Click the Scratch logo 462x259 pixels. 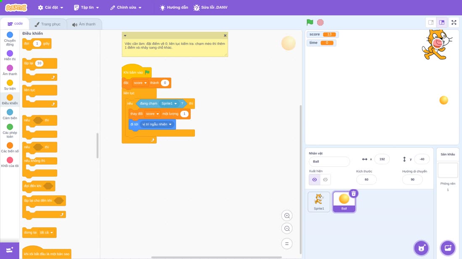[16, 8]
